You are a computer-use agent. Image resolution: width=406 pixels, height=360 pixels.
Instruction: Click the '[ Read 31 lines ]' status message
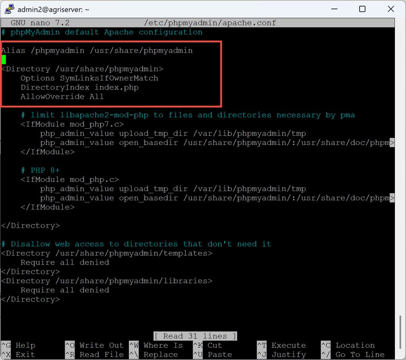(195, 336)
